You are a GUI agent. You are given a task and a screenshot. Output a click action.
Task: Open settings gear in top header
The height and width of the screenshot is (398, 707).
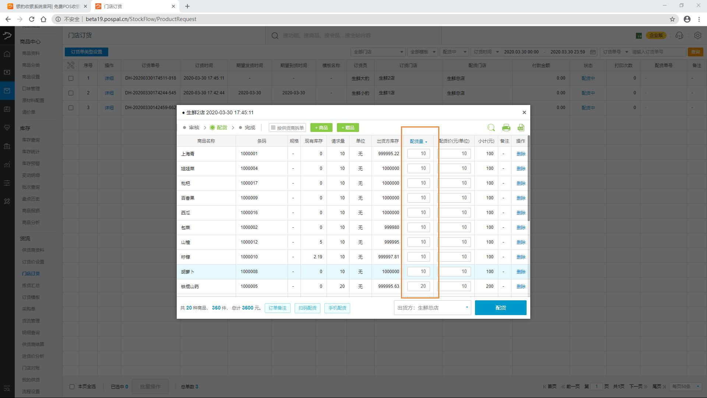tap(697, 35)
